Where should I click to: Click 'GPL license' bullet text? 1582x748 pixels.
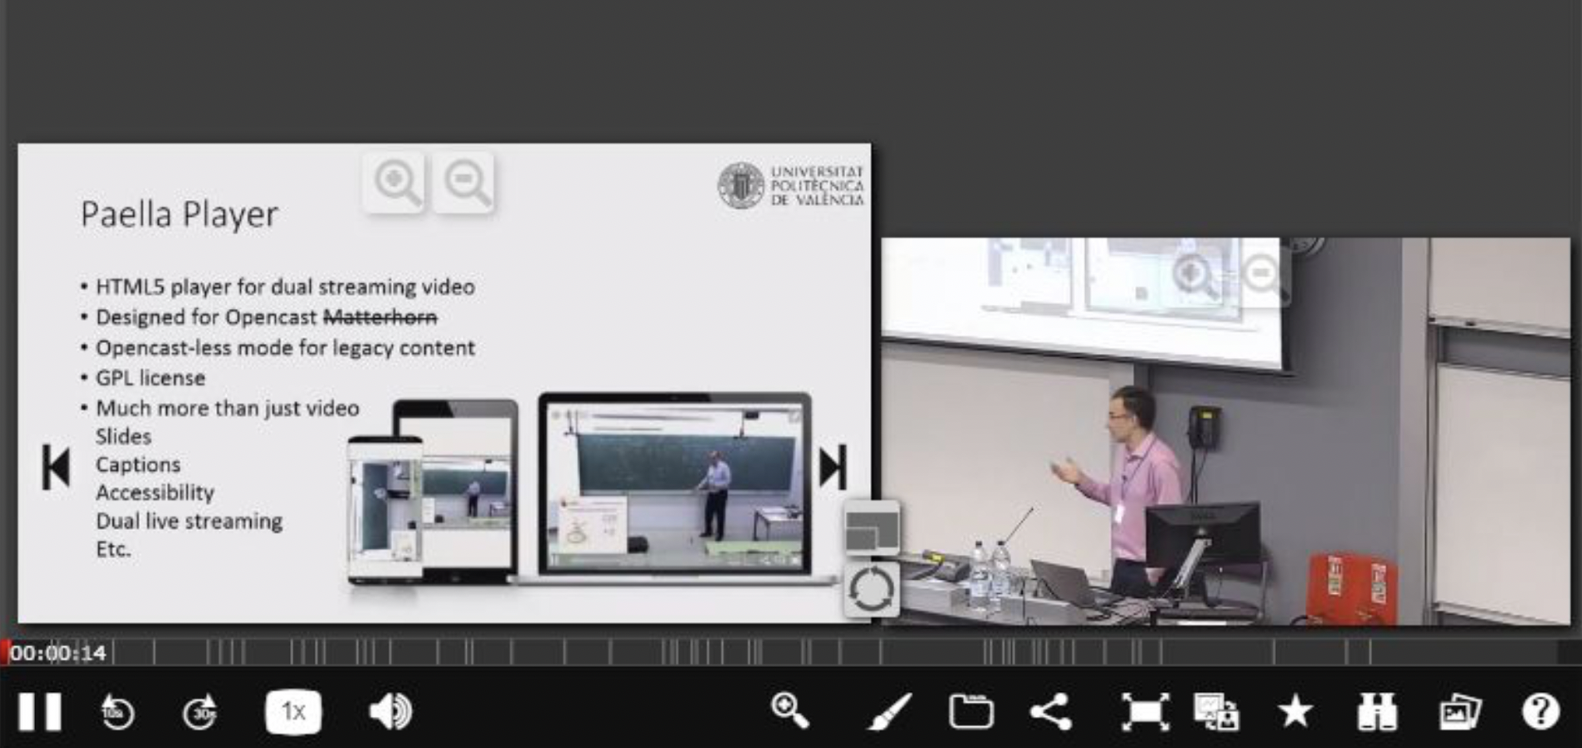tap(150, 378)
